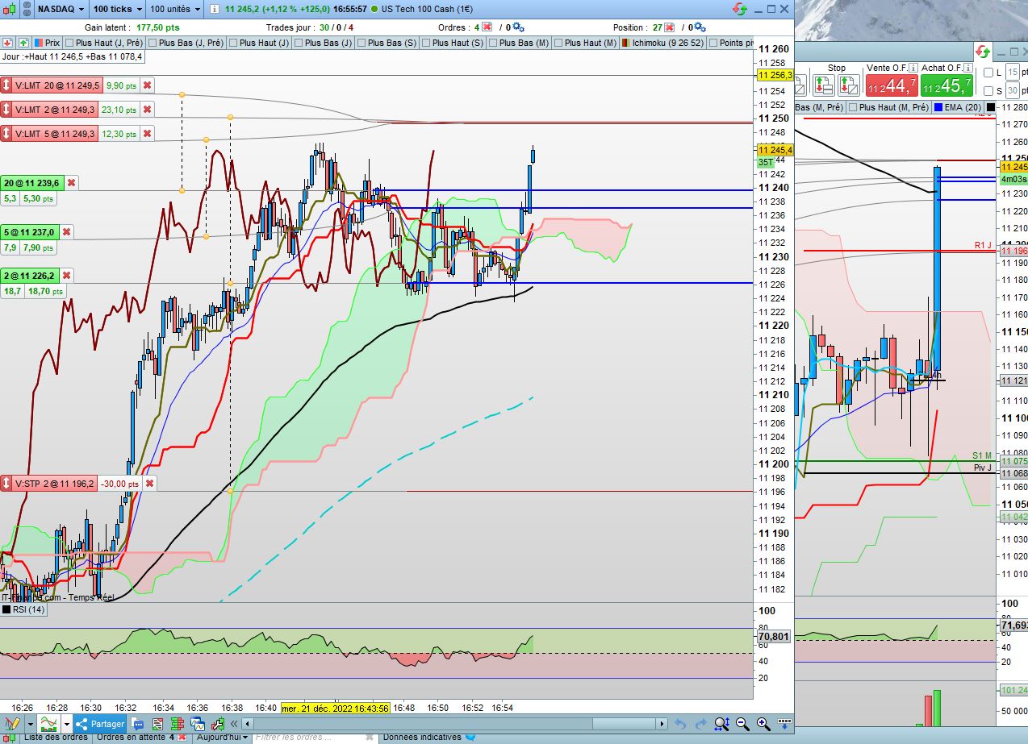Expand the chart style dropdown arrow
The width and height of the screenshot is (1028, 744).
click(x=66, y=724)
